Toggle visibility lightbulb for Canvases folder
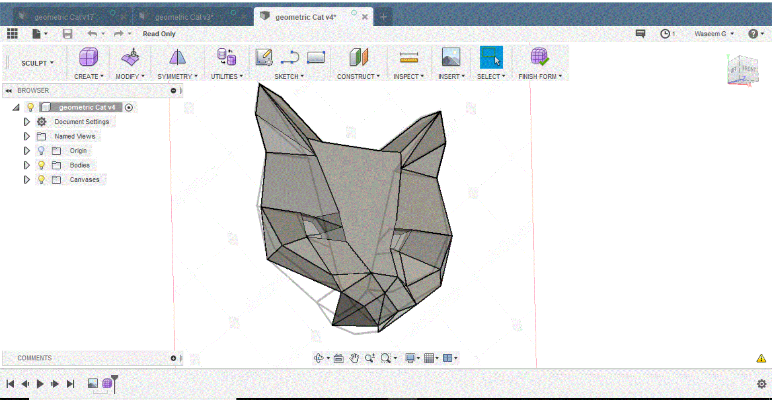 pos(41,180)
